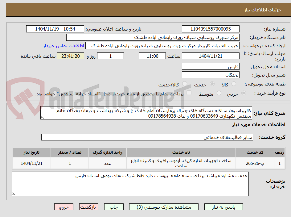Image resolution: width=291 pixels, height=217 pixels.
Task: Click the واحد اندازه گیری column header
Action: tap(108, 152)
